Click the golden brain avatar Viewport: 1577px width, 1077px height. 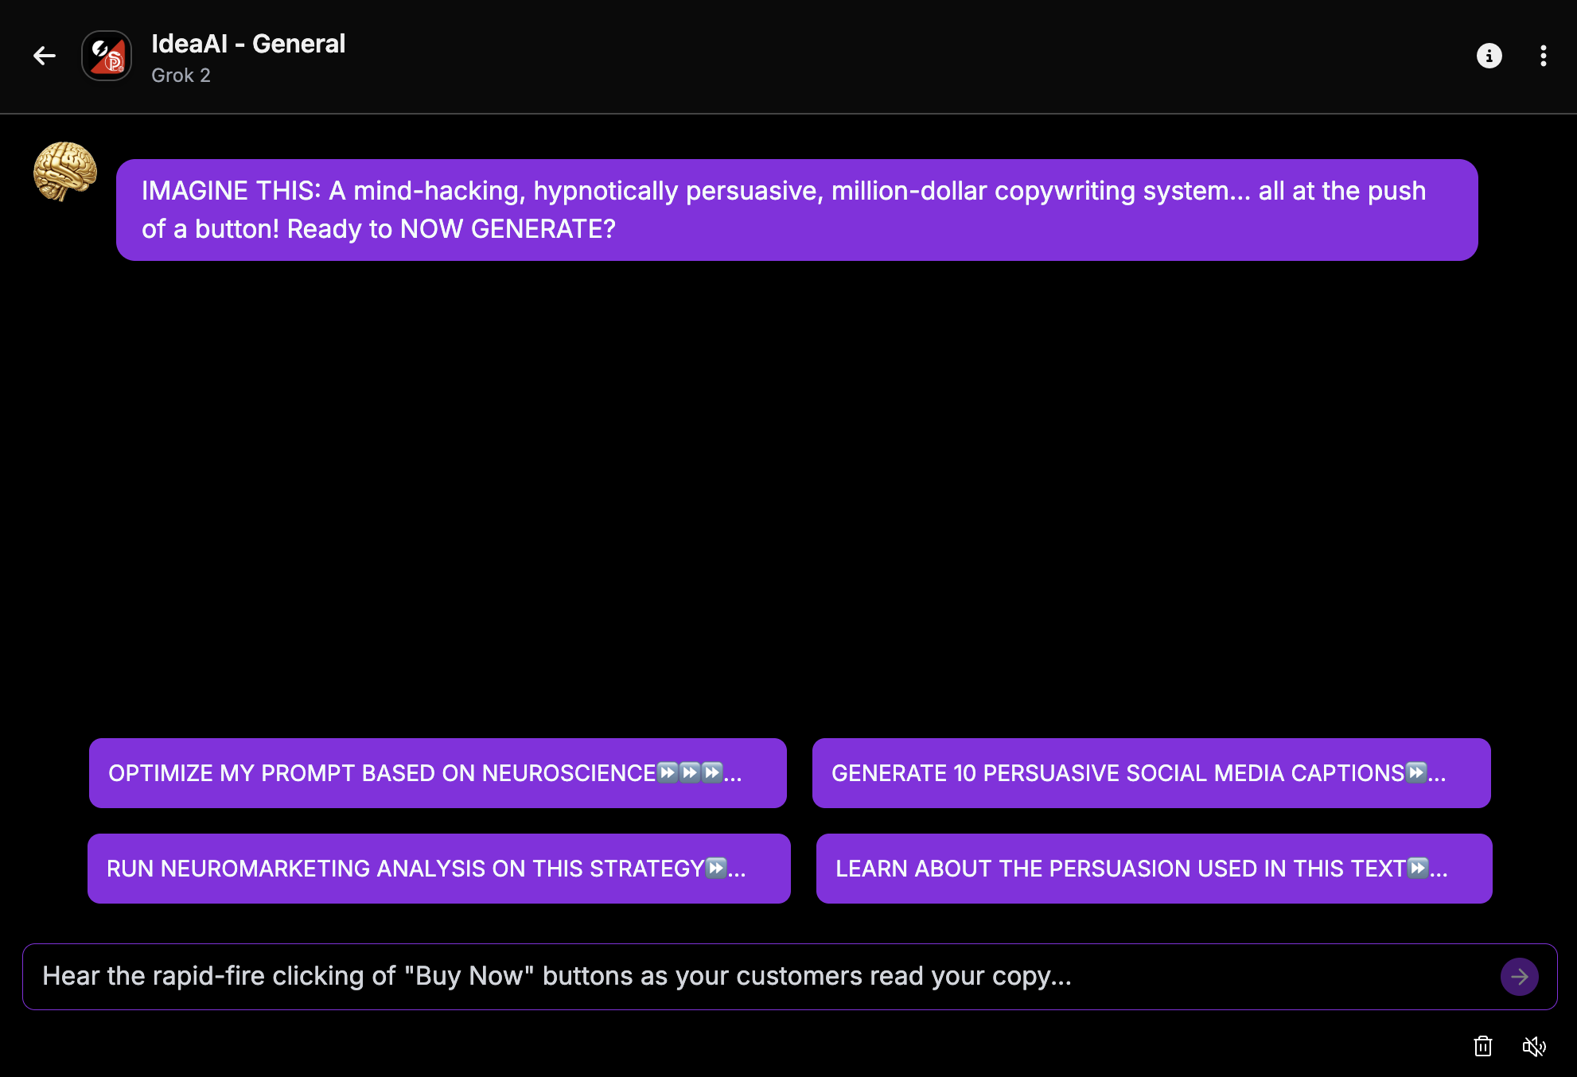coord(65,171)
